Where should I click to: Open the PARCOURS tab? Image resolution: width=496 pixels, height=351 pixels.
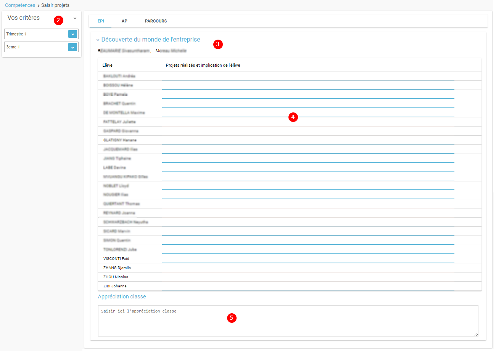(156, 21)
